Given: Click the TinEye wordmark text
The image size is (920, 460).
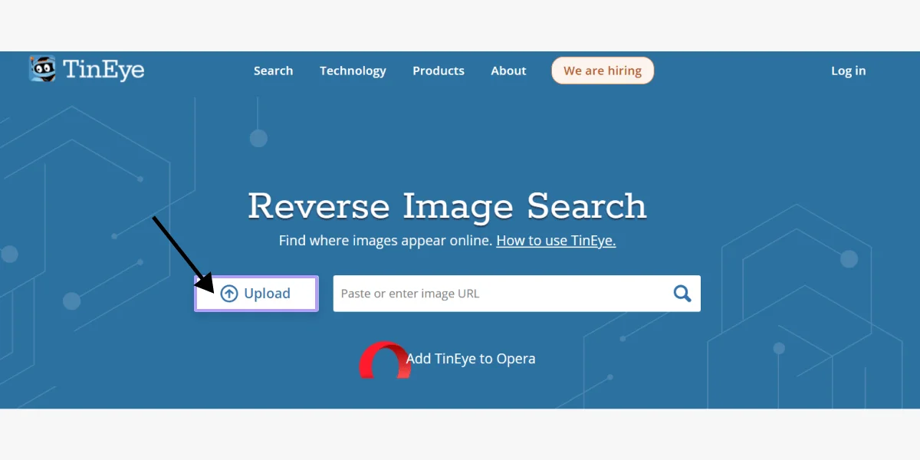Looking at the screenshot, I should point(103,70).
